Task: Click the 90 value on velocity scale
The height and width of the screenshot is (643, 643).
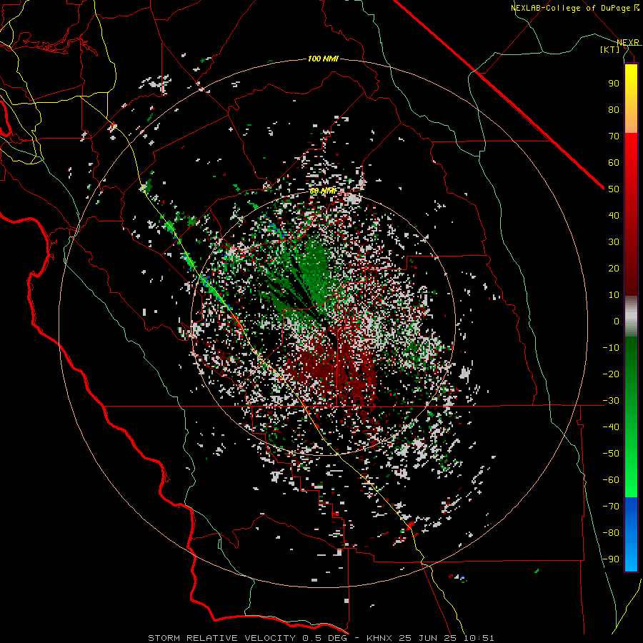Action: pos(614,84)
